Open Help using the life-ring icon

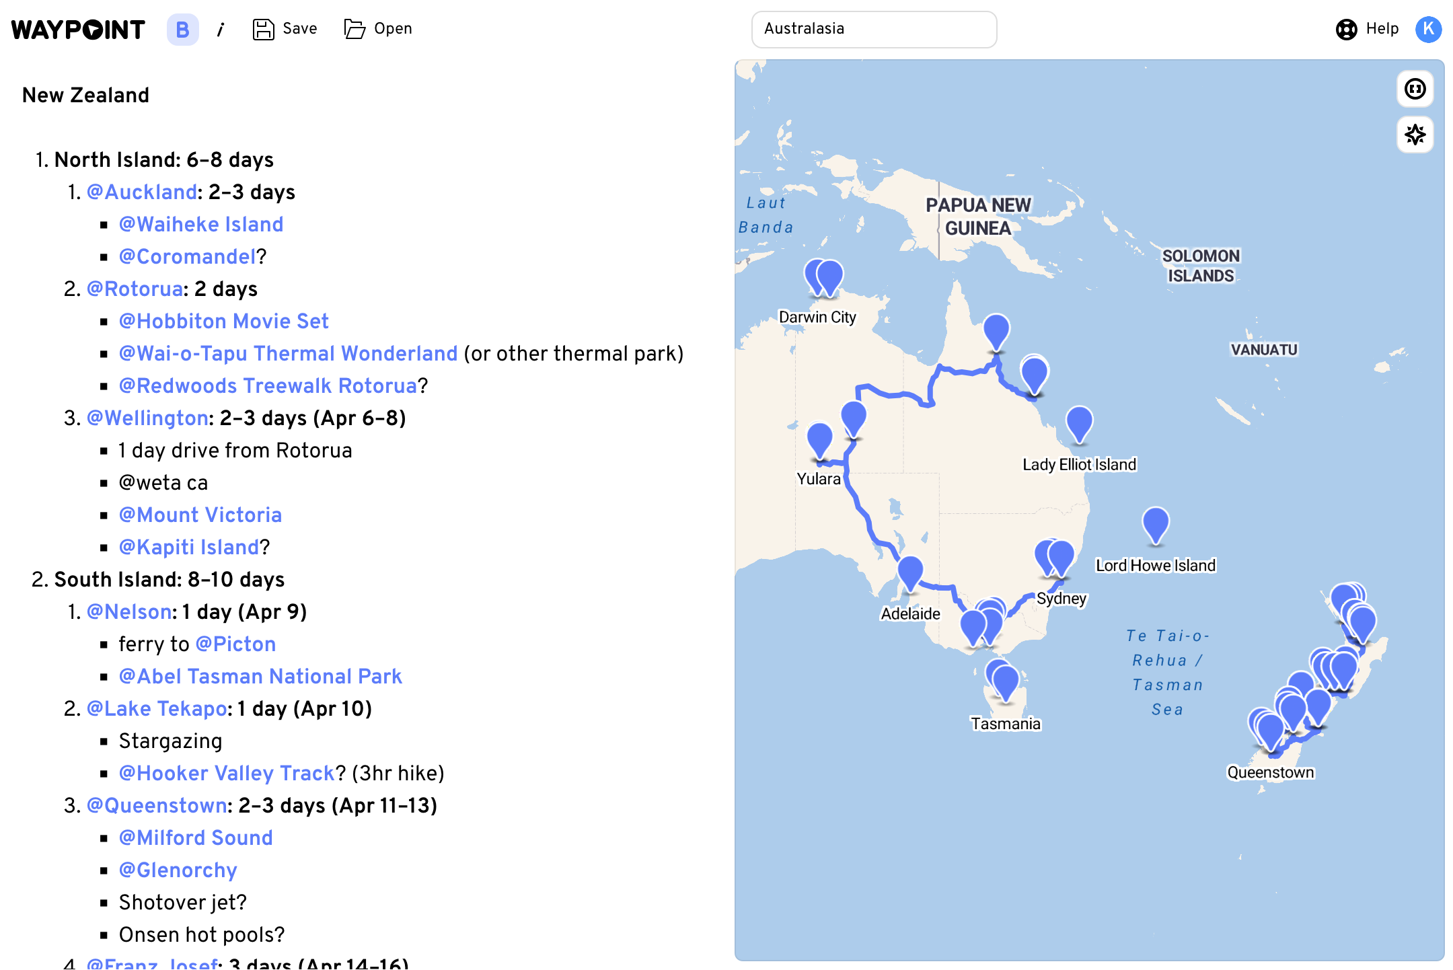point(1347,29)
